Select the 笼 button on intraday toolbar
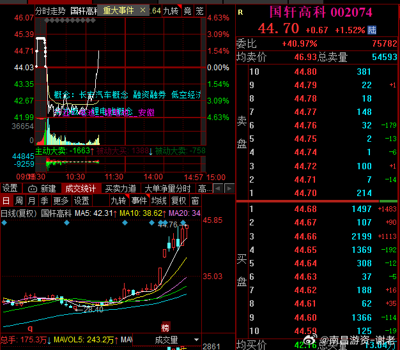Image resolution: width=400 pixels, height=350 pixels. point(199,11)
